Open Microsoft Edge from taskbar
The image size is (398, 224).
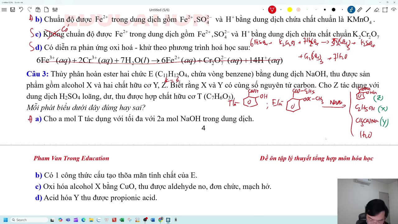83,220
